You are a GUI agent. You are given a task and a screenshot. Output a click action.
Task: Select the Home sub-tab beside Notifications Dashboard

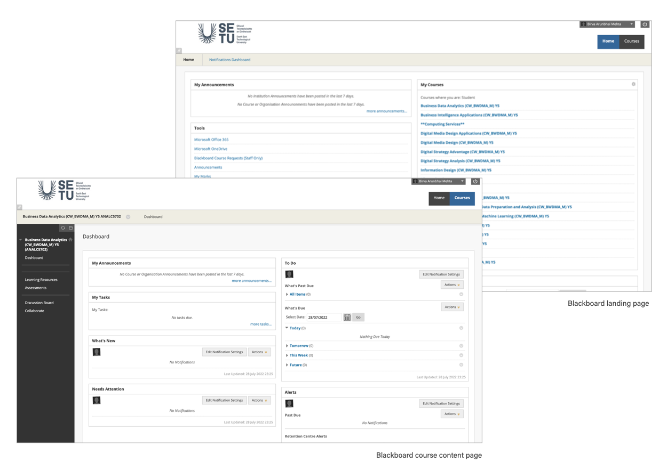point(189,60)
